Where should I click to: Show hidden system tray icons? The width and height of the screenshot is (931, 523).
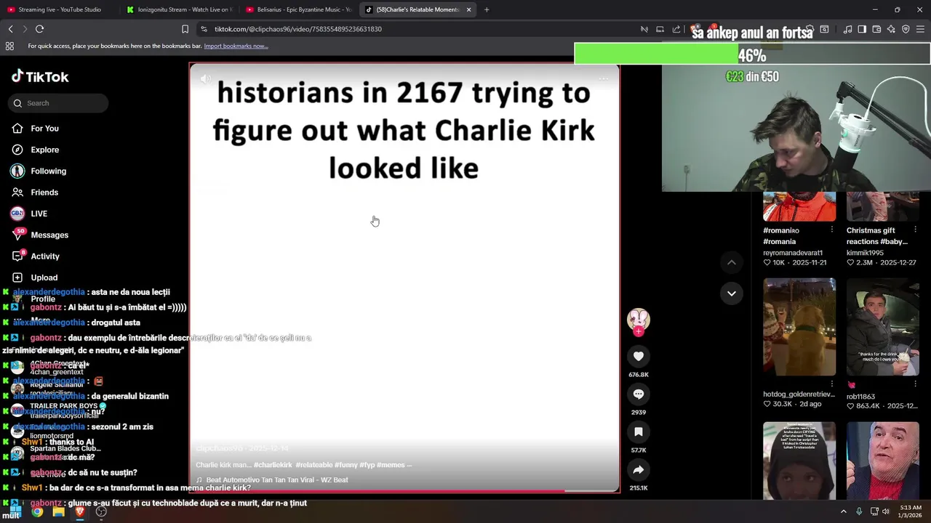844,511
